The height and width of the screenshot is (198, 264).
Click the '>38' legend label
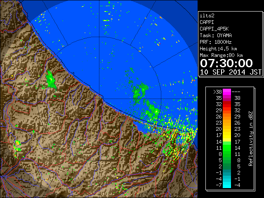217,92
